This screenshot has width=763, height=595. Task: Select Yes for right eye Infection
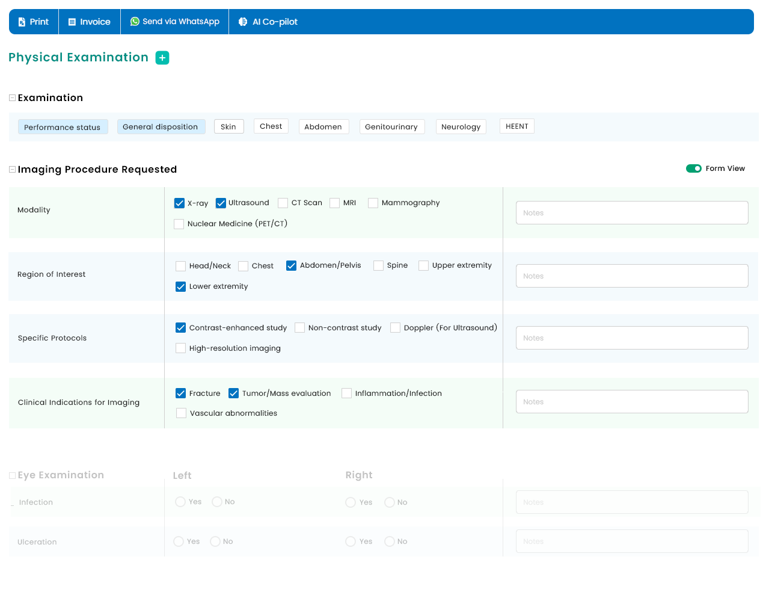click(351, 502)
